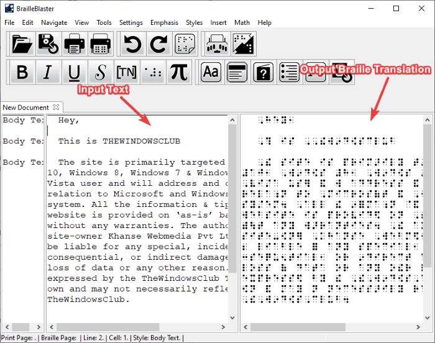Close the New Document tab via X icon

(x=56, y=107)
